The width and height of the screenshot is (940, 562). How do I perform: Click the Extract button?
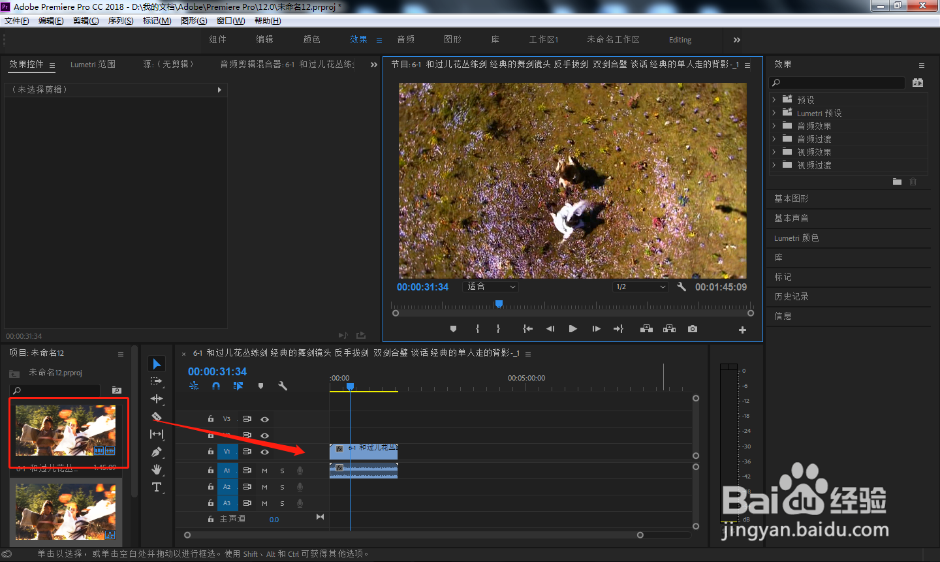(670, 329)
